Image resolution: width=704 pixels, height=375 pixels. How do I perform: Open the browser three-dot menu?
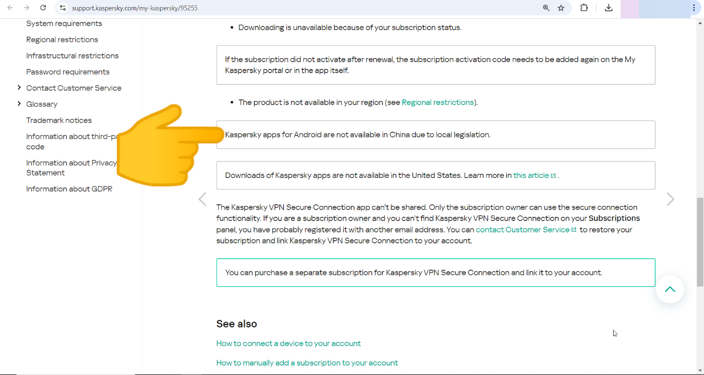tap(695, 8)
